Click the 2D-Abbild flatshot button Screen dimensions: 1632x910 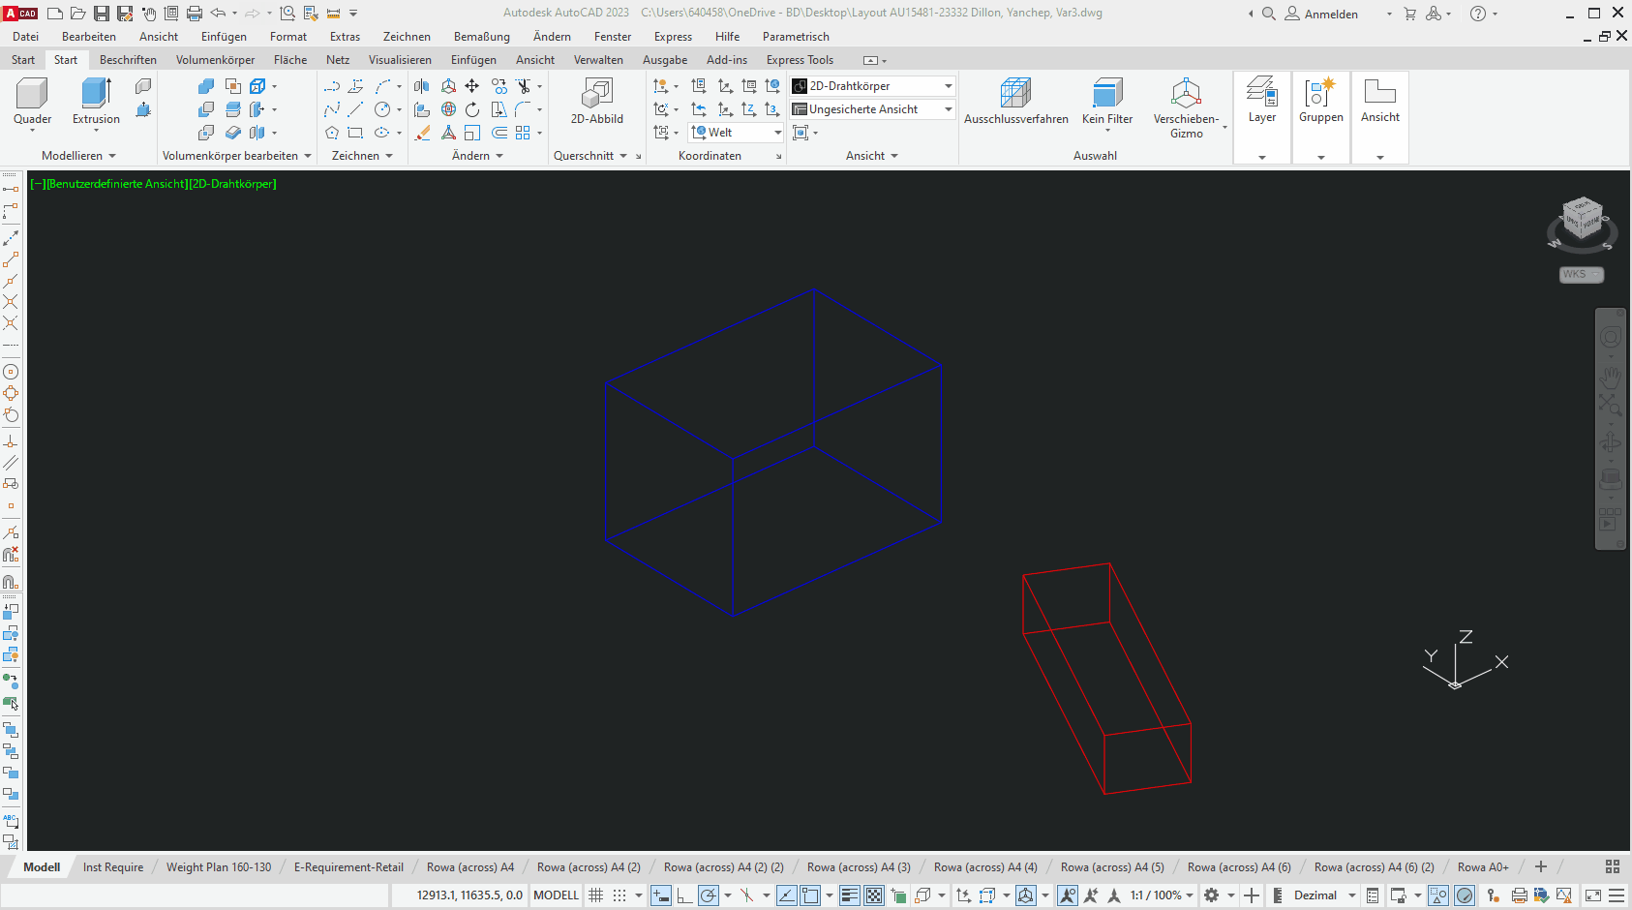597,102
